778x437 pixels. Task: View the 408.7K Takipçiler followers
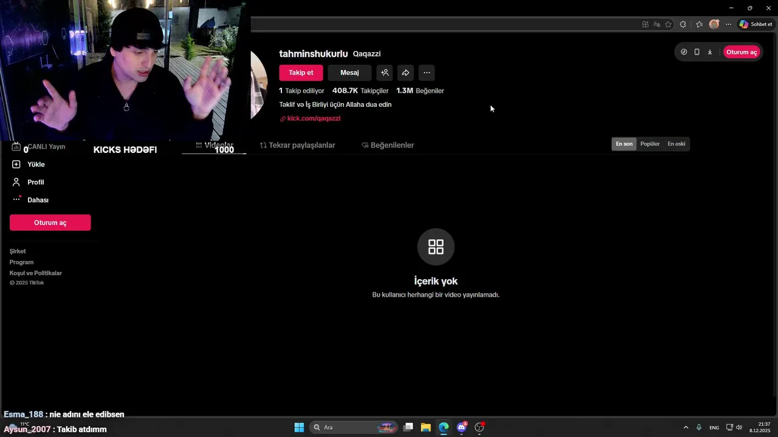coord(360,90)
